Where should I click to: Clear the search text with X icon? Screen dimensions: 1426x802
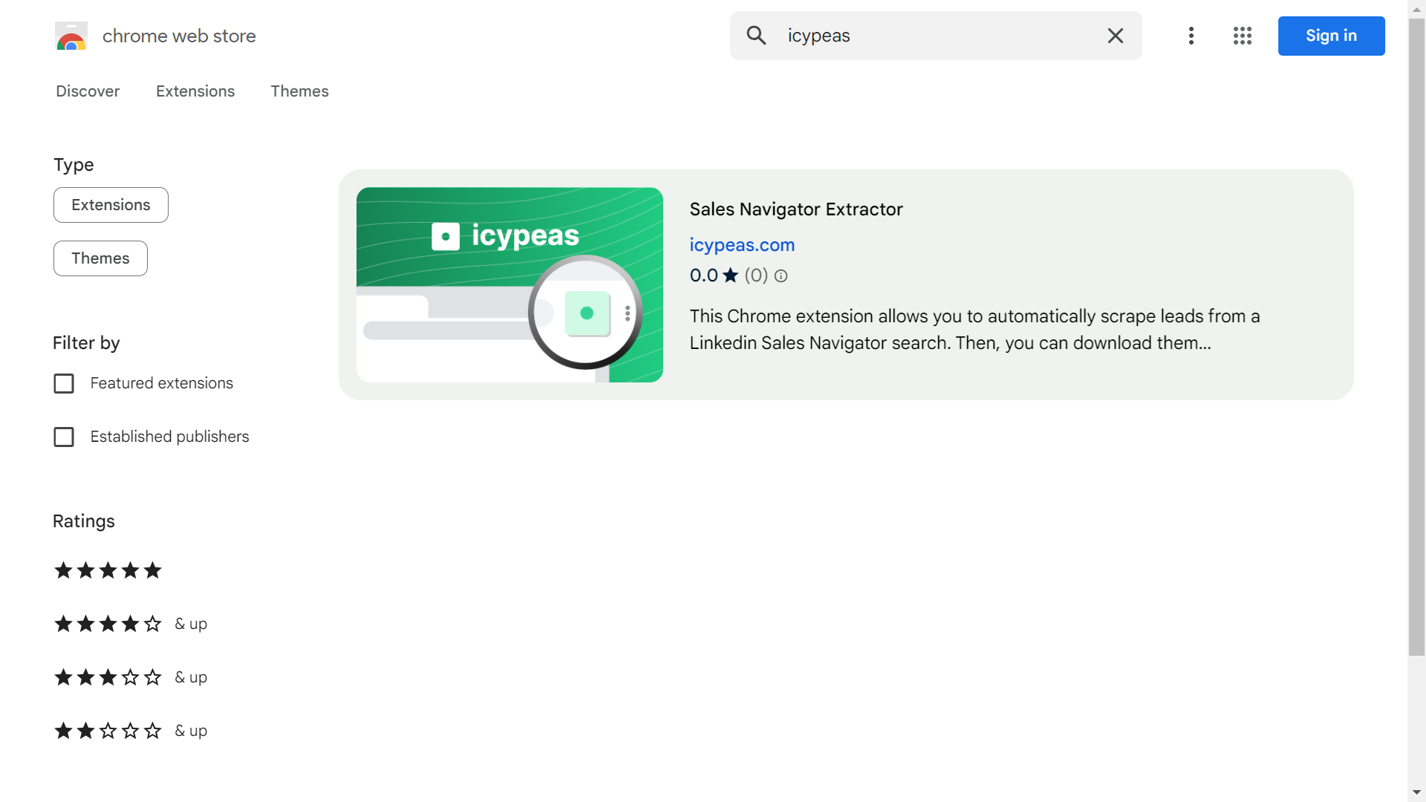pos(1116,36)
